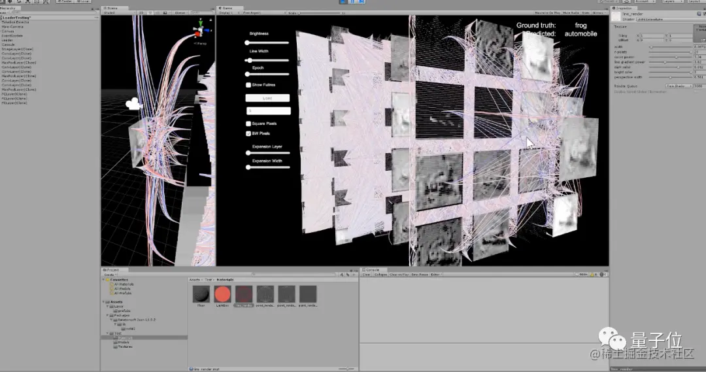Open the Create dropdown in Project panel
Viewport: 706px width, 372px height.
(x=109, y=275)
